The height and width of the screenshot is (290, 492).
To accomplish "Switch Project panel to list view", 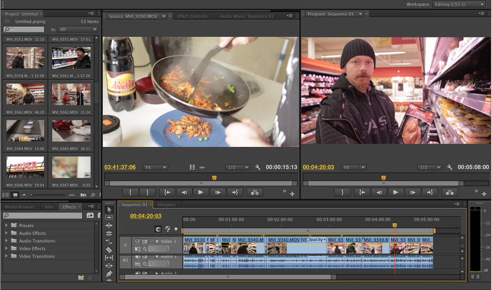I will pyautogui.click(x=6, y=195).
